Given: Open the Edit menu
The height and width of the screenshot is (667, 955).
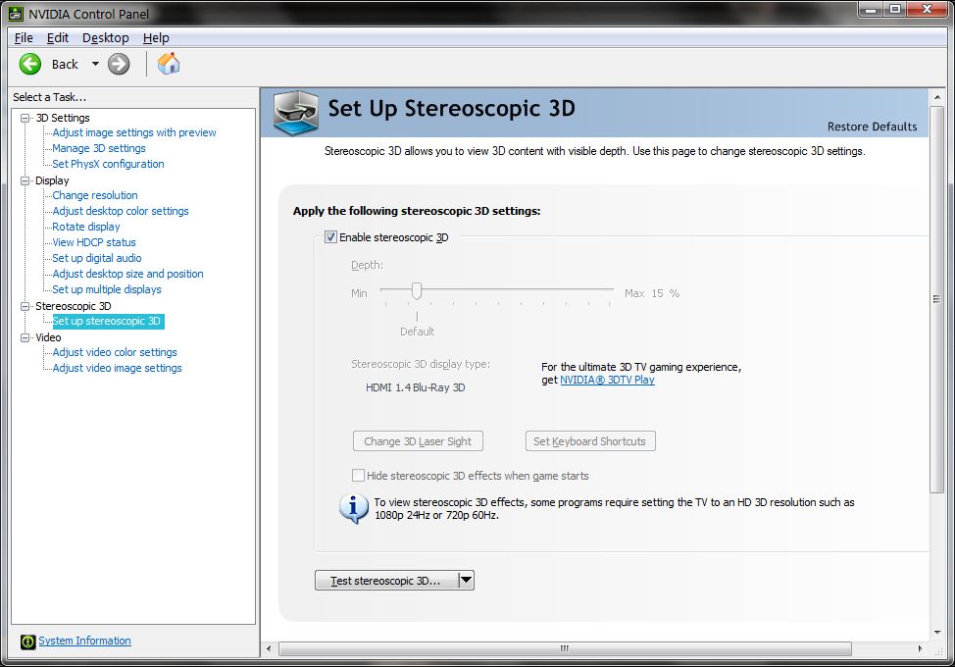Looking at the screenshot, I should coord(58,38).
